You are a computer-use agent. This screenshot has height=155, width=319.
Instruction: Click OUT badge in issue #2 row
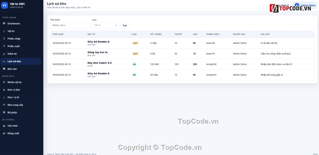(135, 43)
